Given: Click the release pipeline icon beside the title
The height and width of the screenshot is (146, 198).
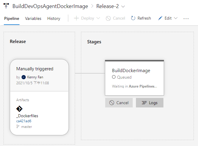Looking at the screenshot, I should tap(6, 6).
